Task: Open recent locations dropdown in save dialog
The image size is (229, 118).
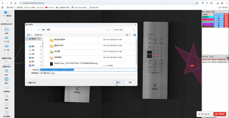Action: pos(35,30)
